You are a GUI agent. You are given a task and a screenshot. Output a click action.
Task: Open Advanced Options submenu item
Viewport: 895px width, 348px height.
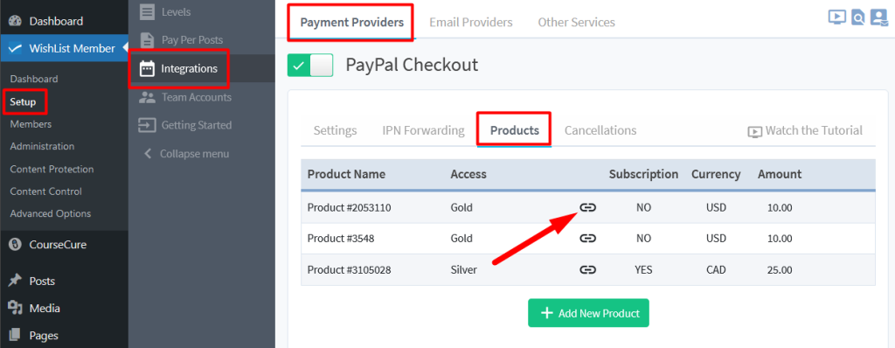pos(50,213)
